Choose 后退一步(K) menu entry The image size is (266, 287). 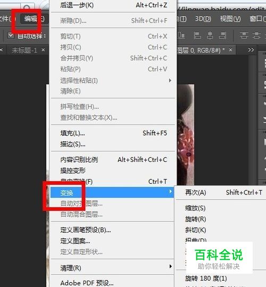(x=113, y=5)
